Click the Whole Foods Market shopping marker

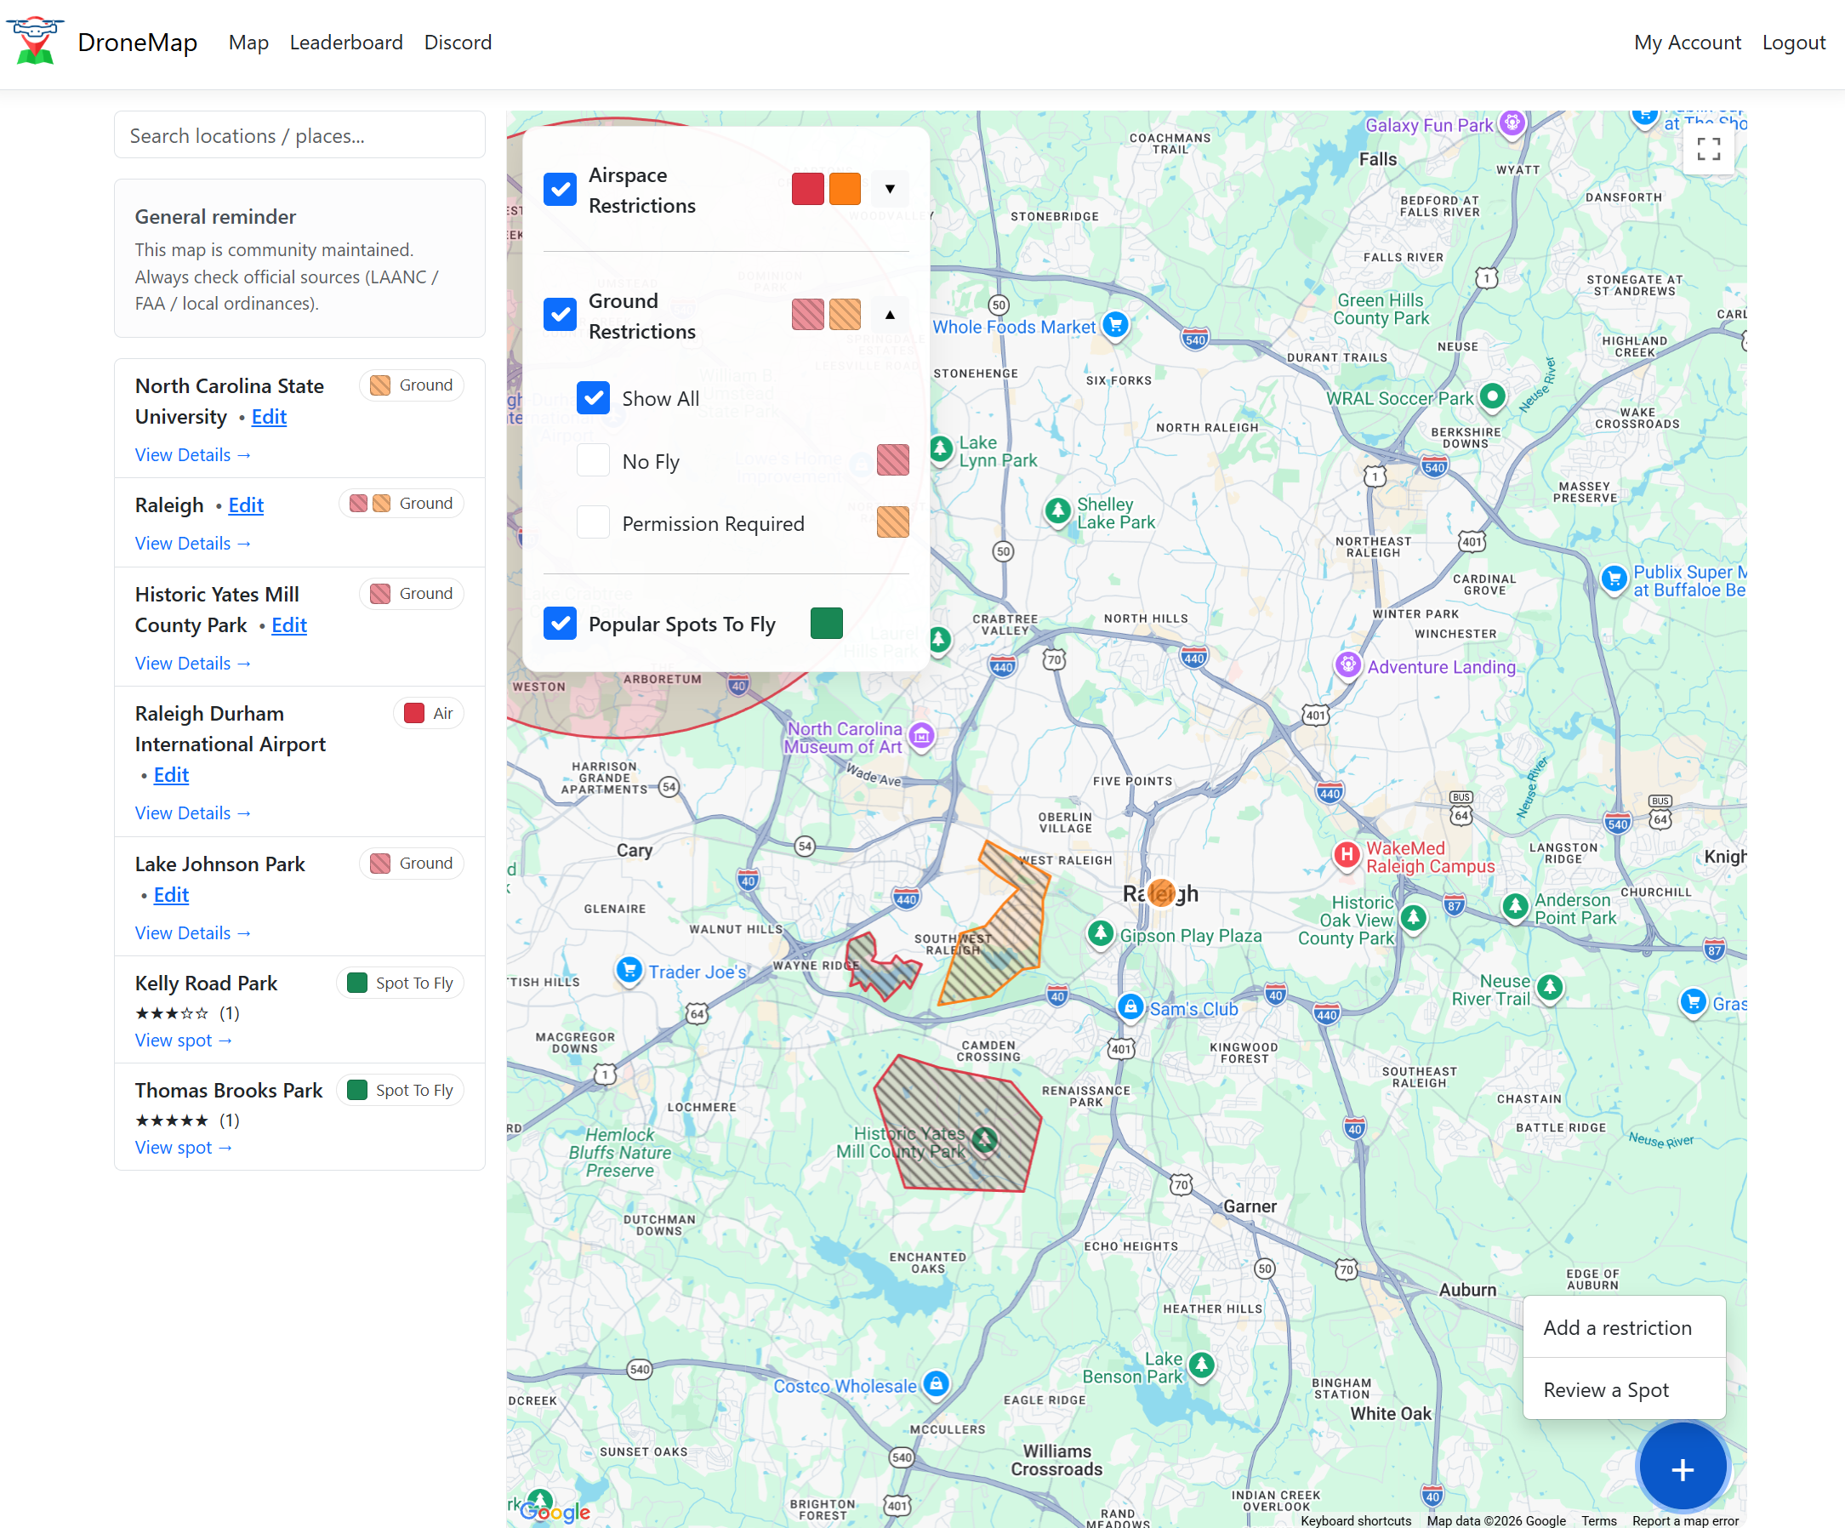click(x=1114, y=326)
